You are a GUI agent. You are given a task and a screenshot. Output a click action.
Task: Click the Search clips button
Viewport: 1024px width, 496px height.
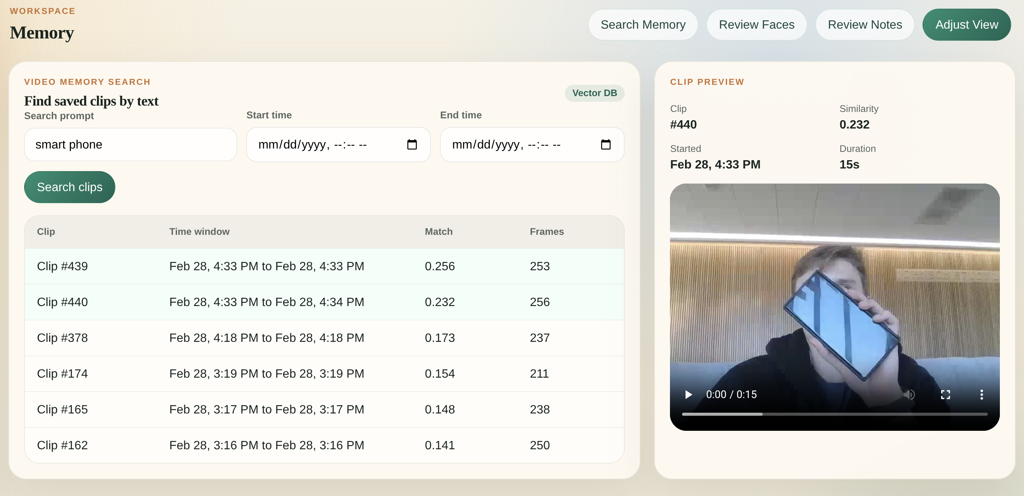click(70, 187)
